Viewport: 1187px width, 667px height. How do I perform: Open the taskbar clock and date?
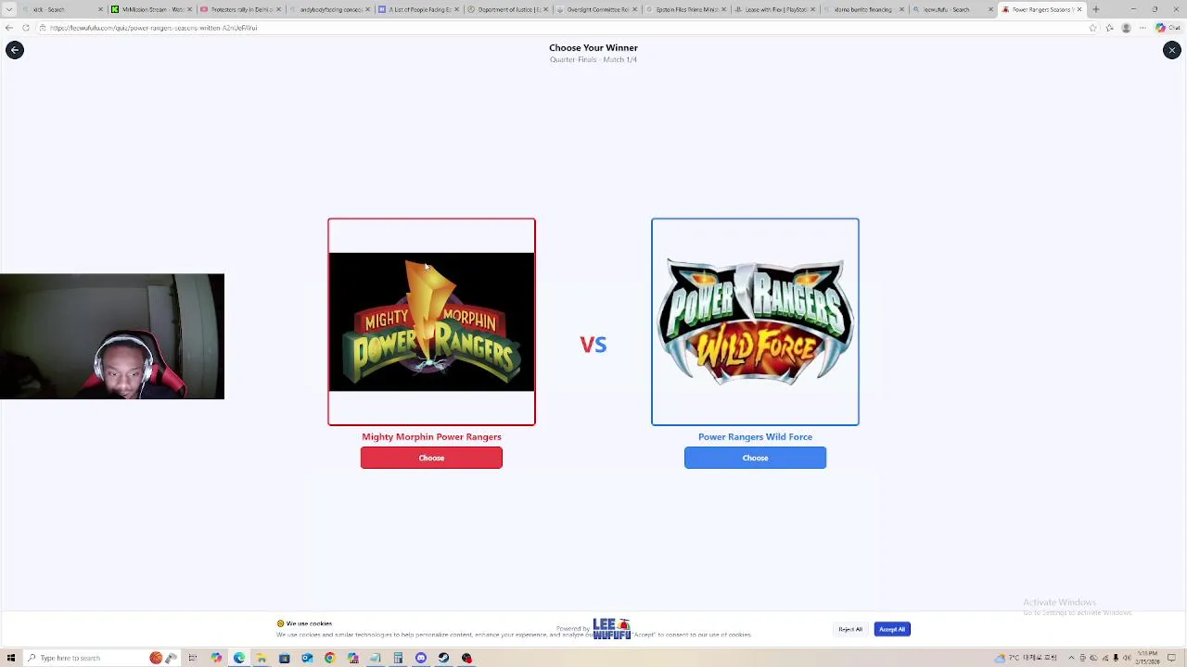pyautogui.click(x=1148, y=658)
